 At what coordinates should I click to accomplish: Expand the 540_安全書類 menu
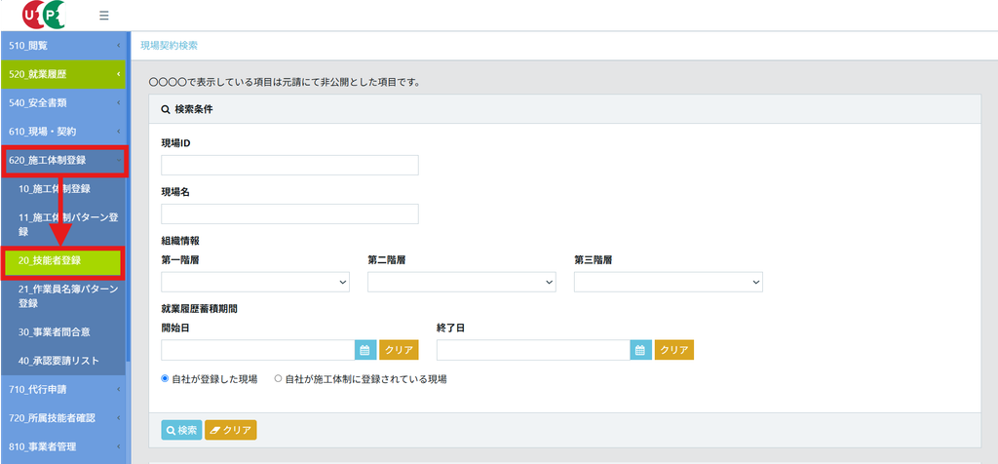click(x=63, y=103)
